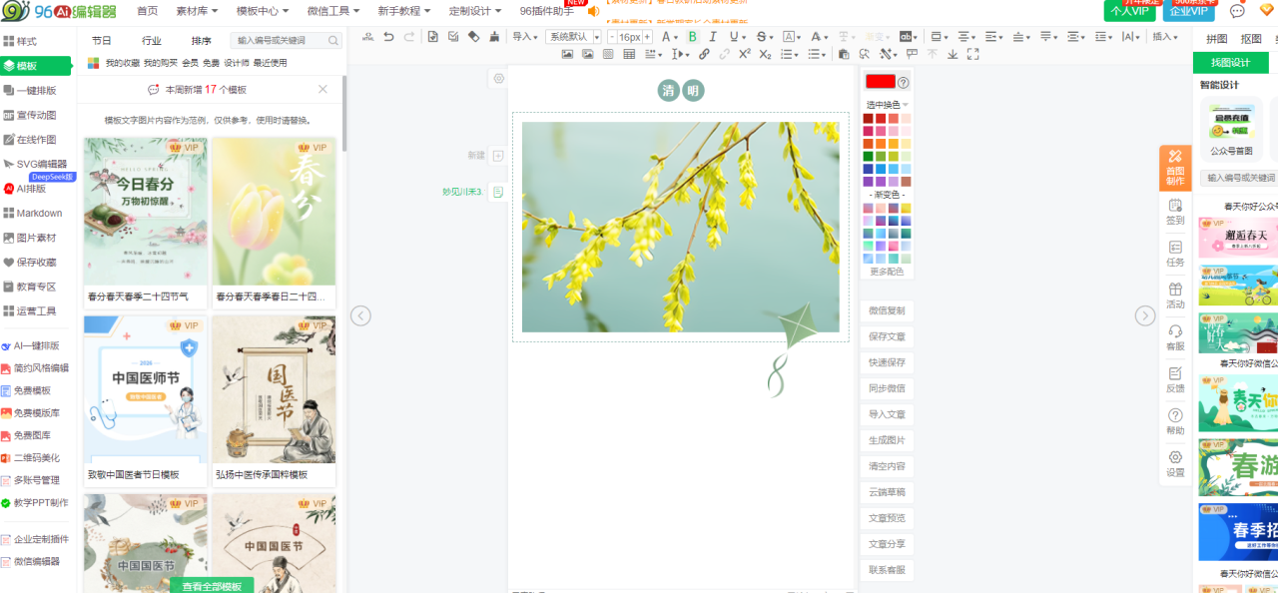The image size is (1278, 593).
Task: Click the undo arrow in the toolbar
Action: (387, 37)
